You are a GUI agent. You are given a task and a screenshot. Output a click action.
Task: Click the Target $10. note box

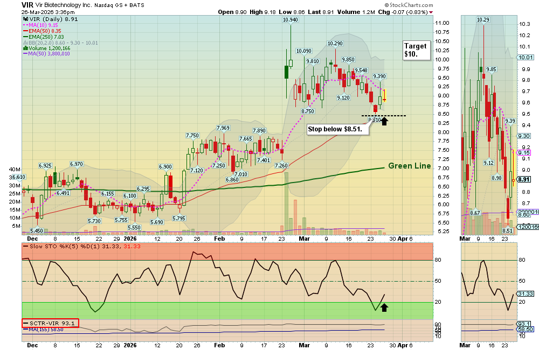pyautogui.click(x=417, y=50)
